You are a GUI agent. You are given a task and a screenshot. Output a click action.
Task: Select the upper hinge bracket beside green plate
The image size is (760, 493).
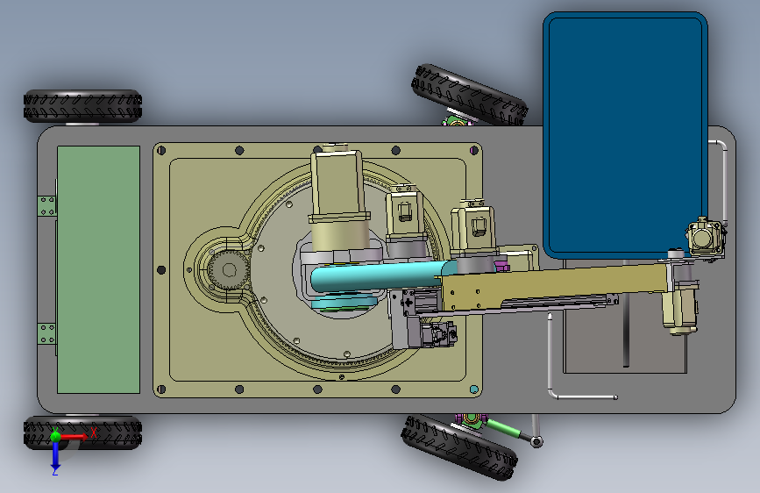click(x=47, y=206)
